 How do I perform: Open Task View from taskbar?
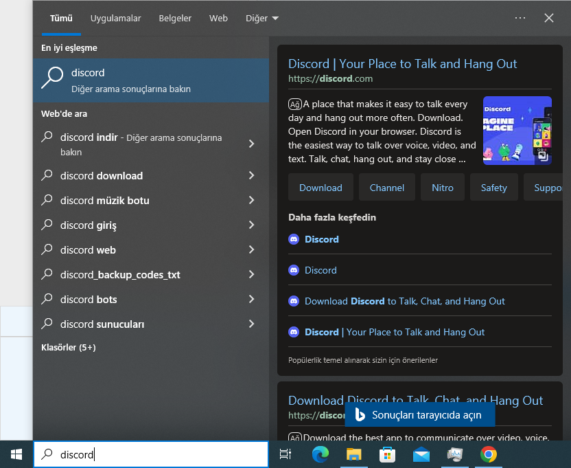click(285, 454)
